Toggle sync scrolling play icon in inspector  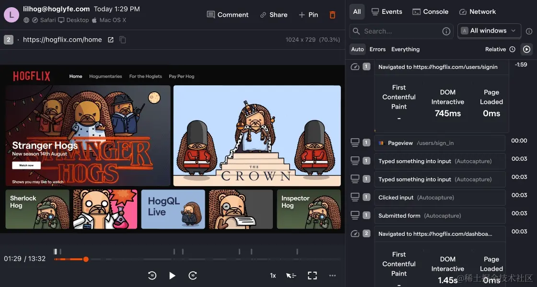click(x=526, y=49)
